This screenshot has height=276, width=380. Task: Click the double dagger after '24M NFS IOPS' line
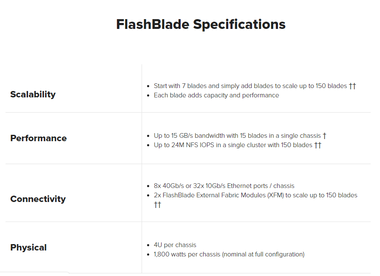(x=318, y=145)
